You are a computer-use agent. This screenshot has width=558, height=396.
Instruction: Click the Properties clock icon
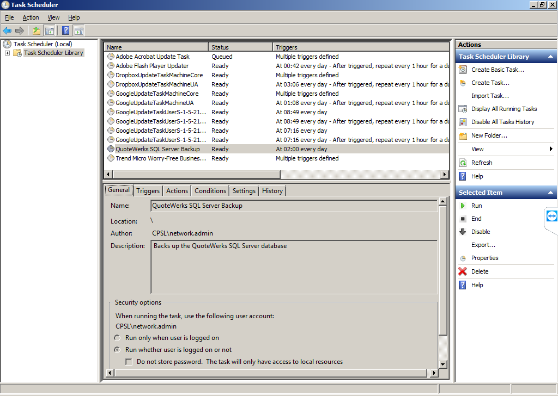[x=463, y=258]
